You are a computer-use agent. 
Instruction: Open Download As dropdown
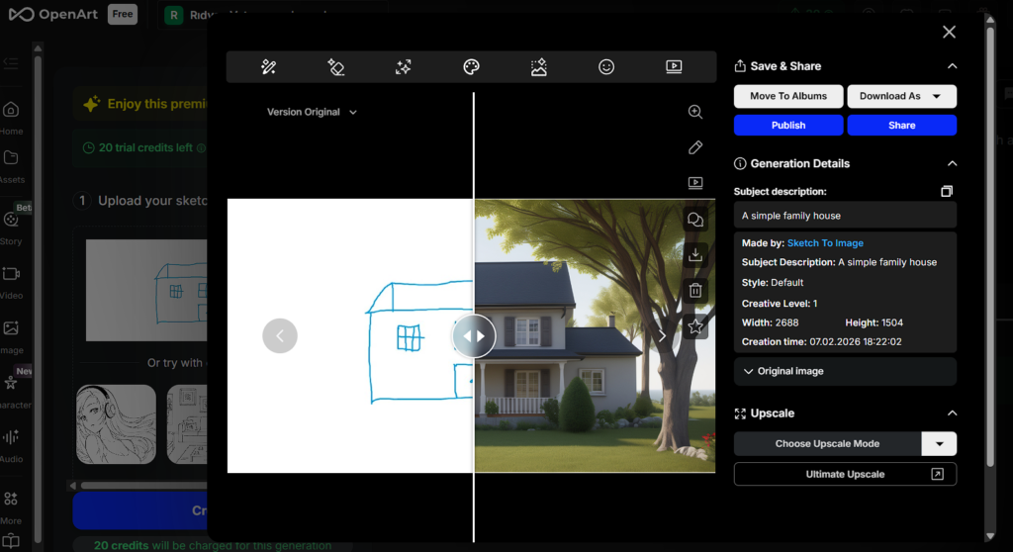pyautogui.click(x=902, y=96)
